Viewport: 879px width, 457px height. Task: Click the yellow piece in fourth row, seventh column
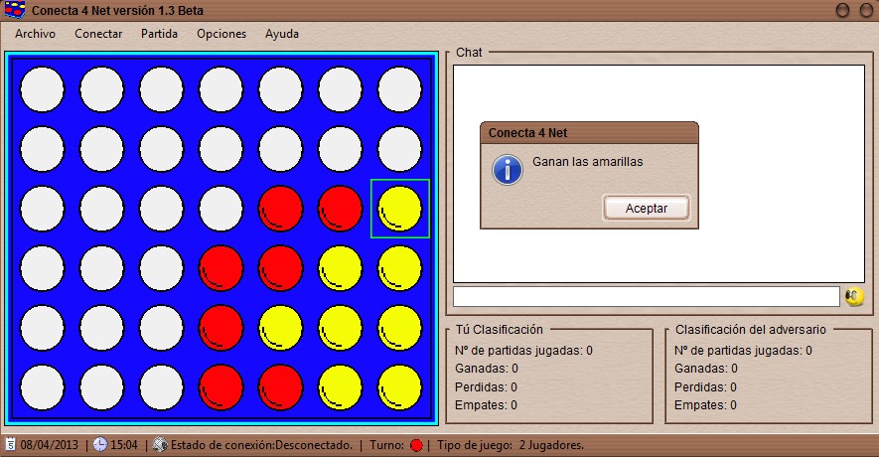click(399, 268)
